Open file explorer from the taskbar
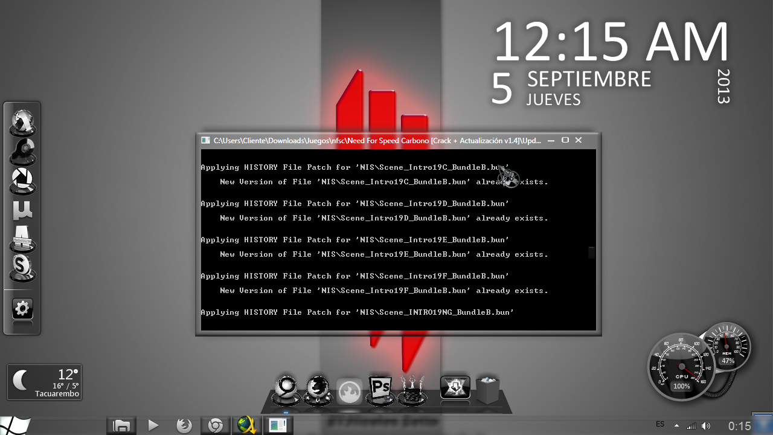773x435 pixels. click(x=122, y=425)
